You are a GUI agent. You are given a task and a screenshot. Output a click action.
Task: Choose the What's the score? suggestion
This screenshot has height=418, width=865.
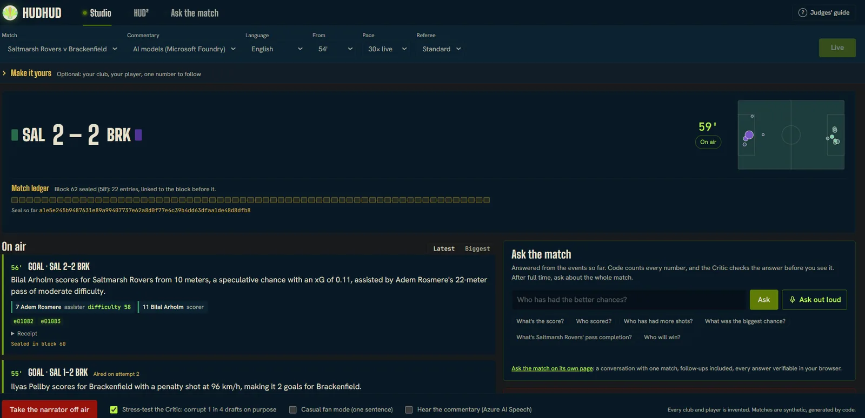[540, 321]
